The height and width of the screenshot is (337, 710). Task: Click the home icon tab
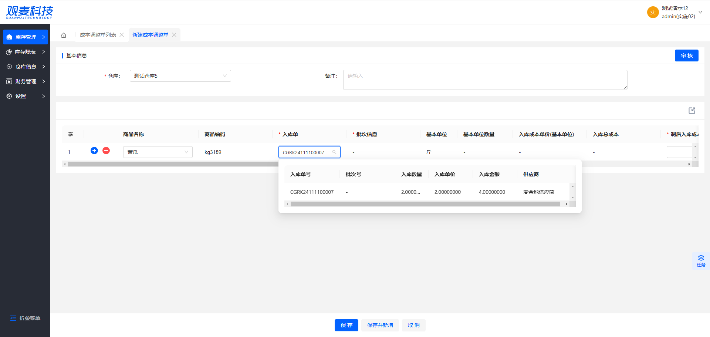[x=64, y=35]
